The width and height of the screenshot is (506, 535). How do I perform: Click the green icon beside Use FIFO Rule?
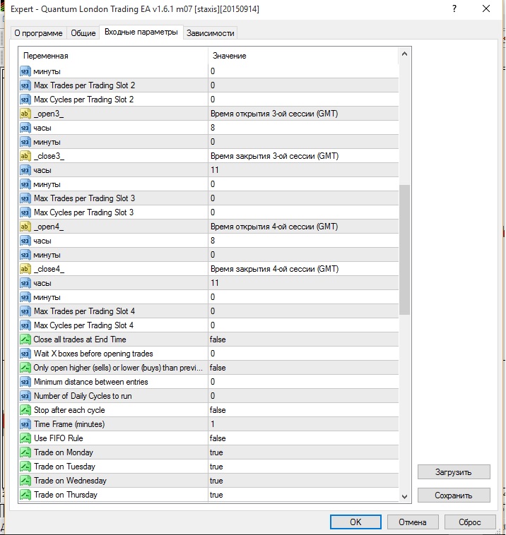pyautogui.click(x=25, y=438)
